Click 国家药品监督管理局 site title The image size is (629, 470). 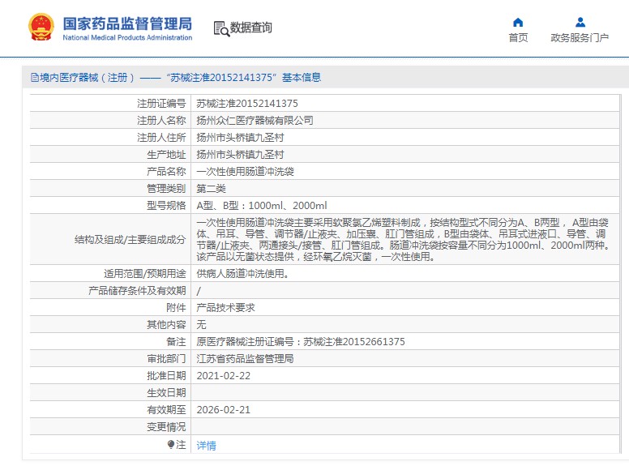(127, 23)
